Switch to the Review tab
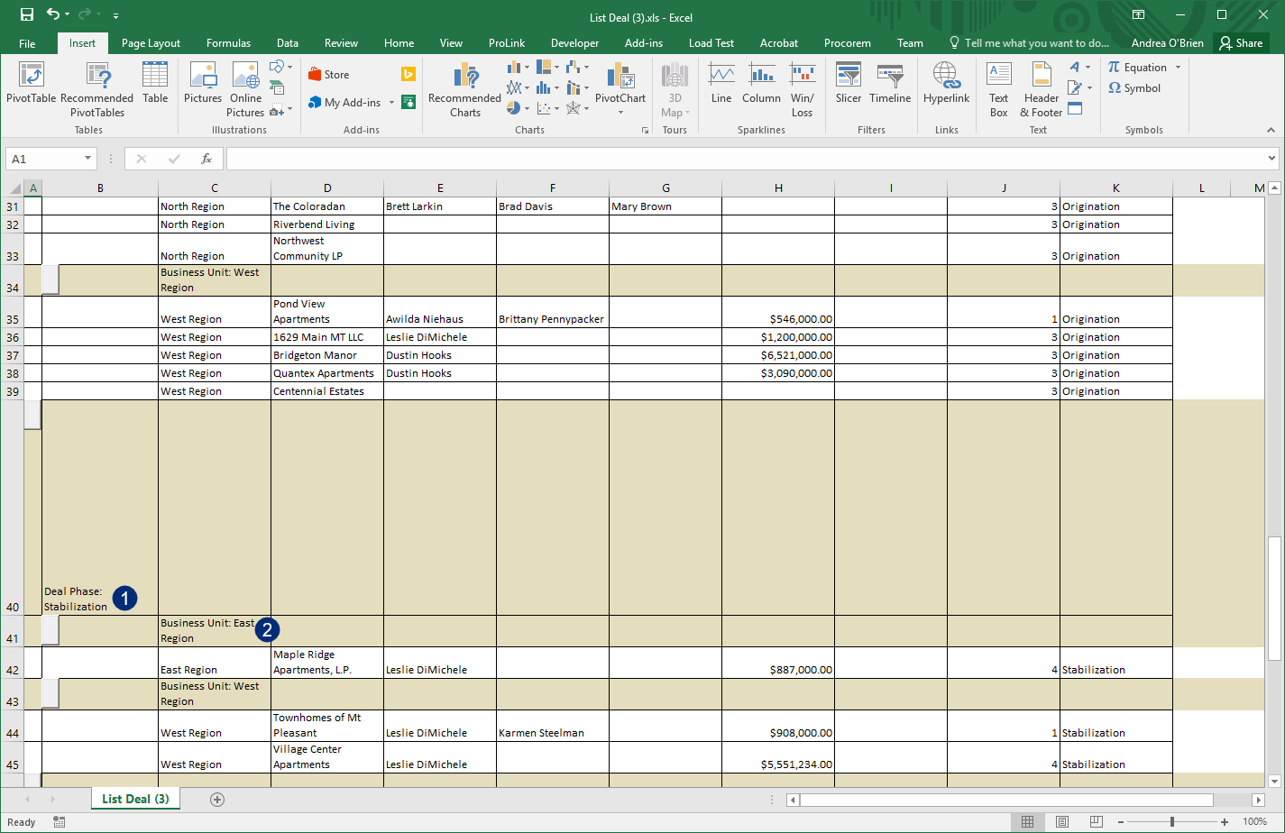The width and height of the screenshot is (1285, 833). pyautogui.click(x=341, y=43)
